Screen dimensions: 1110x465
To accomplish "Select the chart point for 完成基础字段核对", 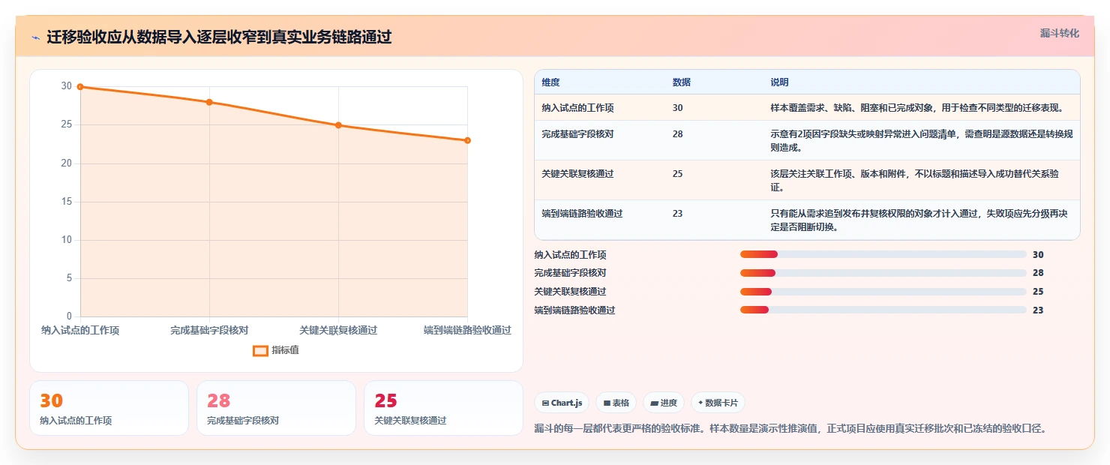I will click(209, 102).
